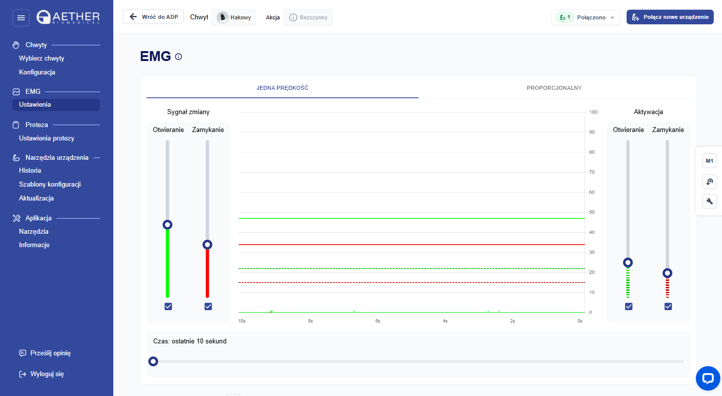Uncheck Sygnał zmiany Zamykanie checkbox
The image size is (722, 396).
[x=208, y=307]
